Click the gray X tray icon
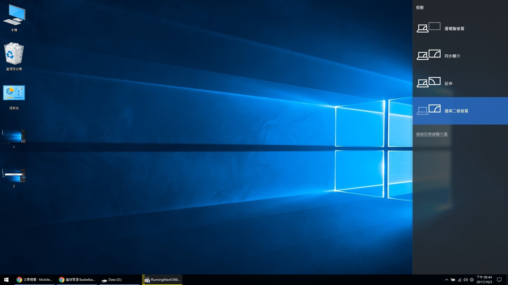The image size is (508, 285). coord(472,280)
